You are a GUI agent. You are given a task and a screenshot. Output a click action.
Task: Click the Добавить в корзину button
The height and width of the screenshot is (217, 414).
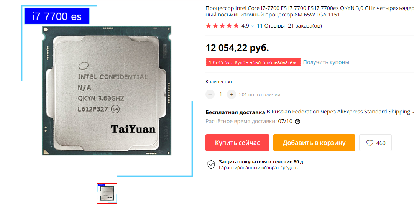tap(314, 143)
